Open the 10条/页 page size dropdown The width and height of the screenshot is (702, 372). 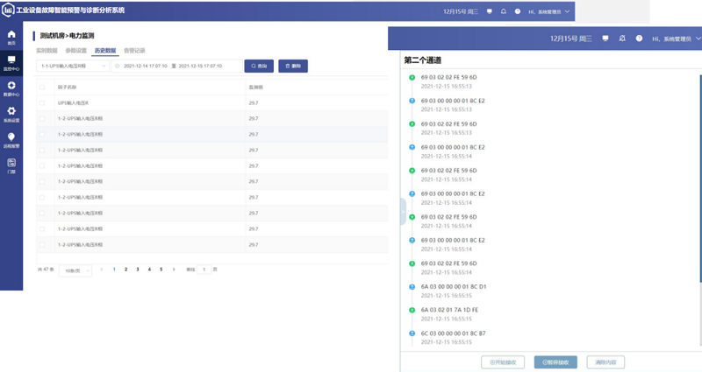[75, 271]
